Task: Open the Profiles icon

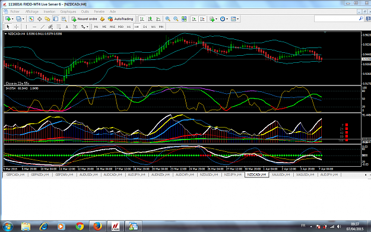Action: (x=18, y=19)
